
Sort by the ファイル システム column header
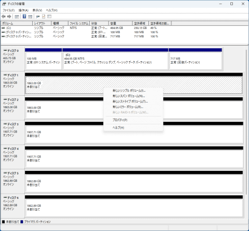tap(79, 23)
